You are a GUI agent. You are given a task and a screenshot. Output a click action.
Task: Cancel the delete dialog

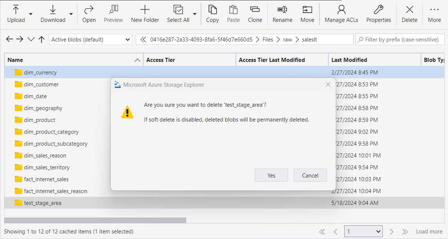[310, 175]
